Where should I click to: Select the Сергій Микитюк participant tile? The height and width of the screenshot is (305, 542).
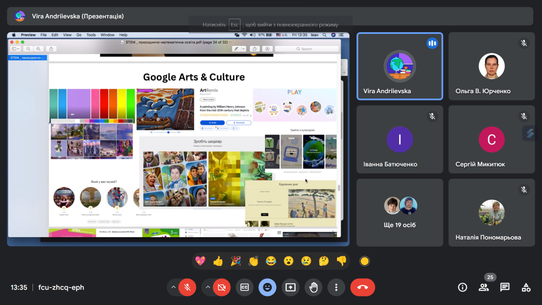492,139
